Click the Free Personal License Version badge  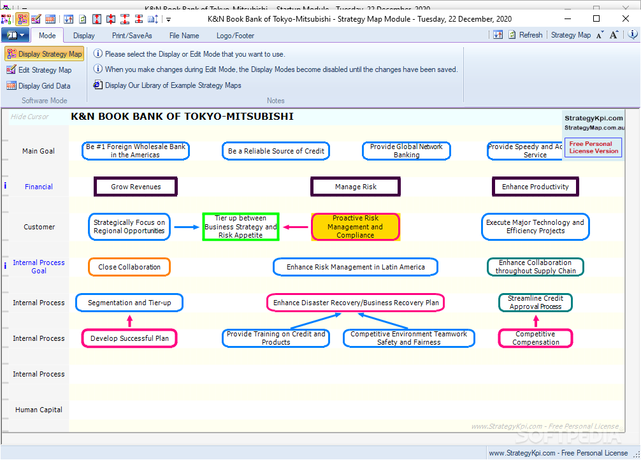click(594, 147)
